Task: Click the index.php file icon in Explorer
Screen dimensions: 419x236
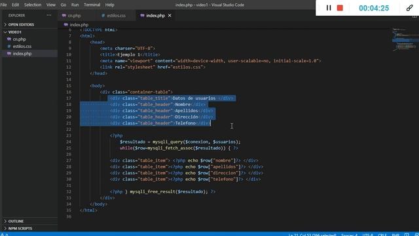Action: 9,54
